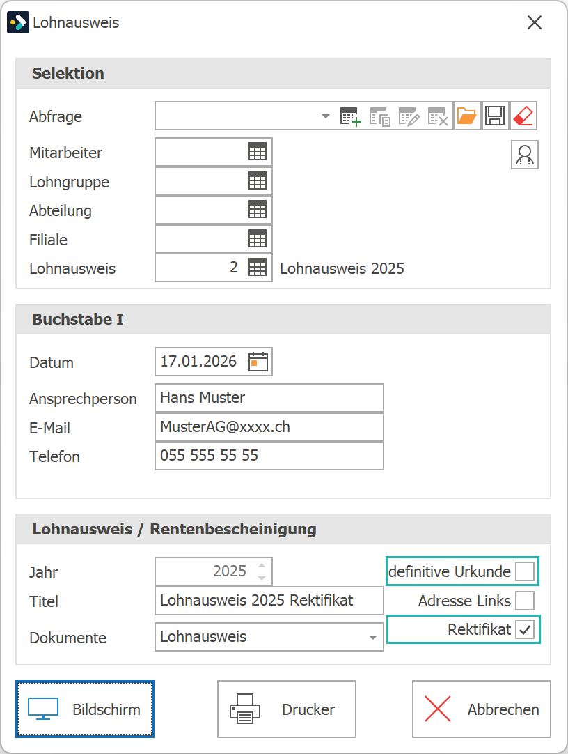Click the Abbrechen button
Viewport: 568px width, 754px height.
[482, 709]
